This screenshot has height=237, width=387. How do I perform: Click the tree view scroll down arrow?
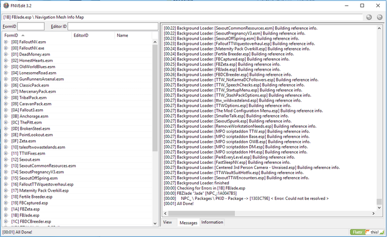tap(155, 224)
